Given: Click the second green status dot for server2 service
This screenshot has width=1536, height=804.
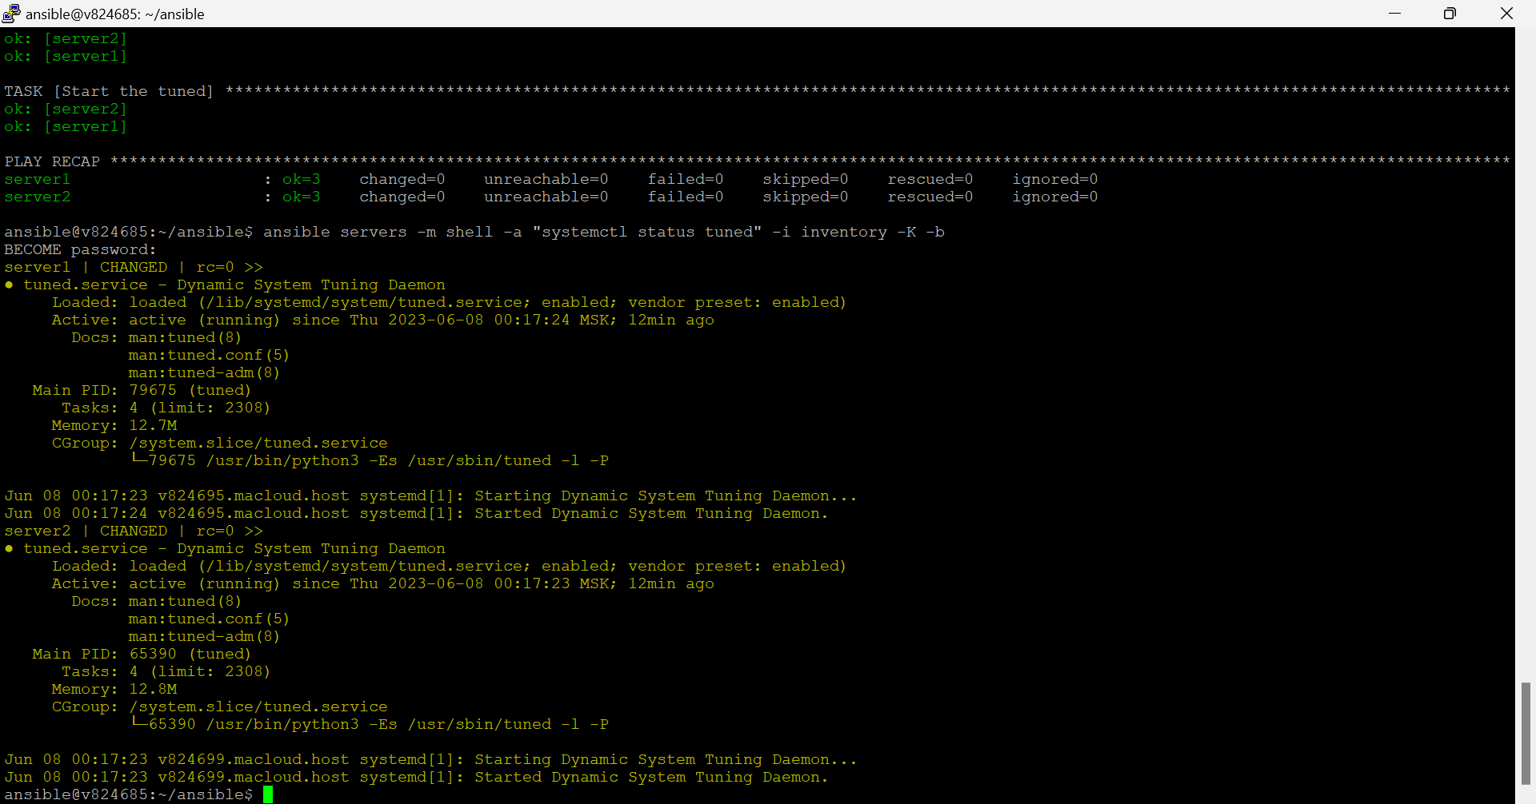Looking at the screenshot, I should point(9,548).
